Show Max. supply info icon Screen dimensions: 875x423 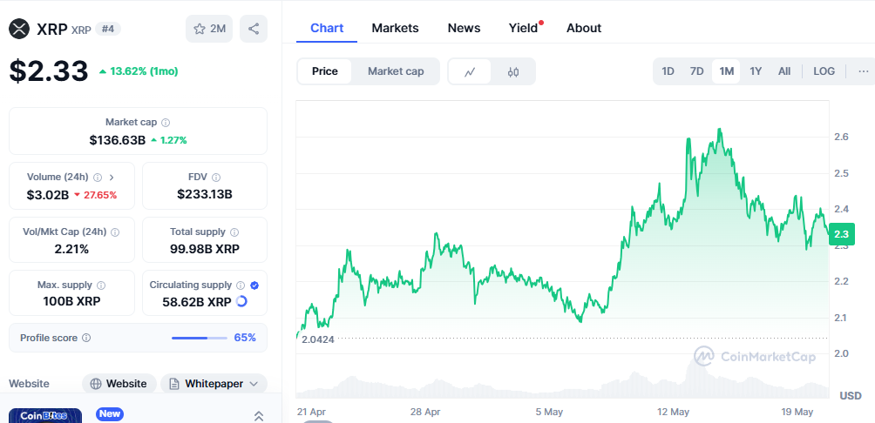pos(101,285)
